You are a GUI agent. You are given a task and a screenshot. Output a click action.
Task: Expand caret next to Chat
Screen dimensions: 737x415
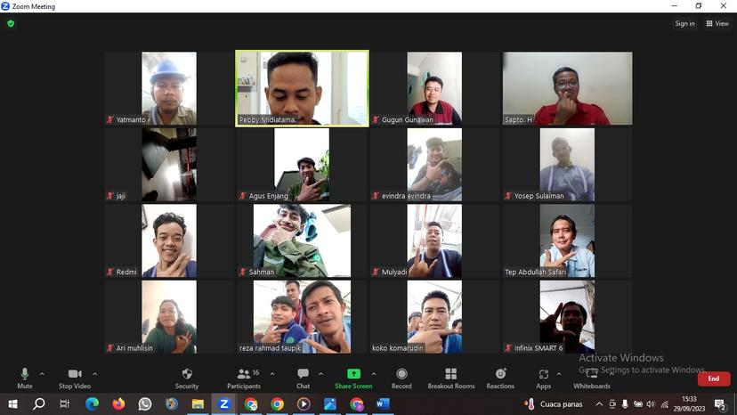coord(320,374)
